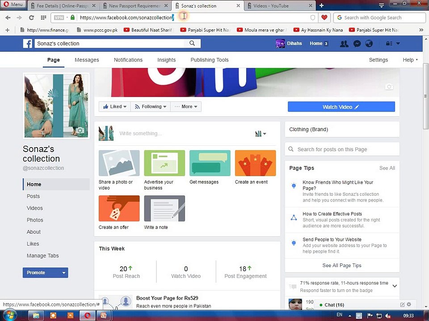
Task: Open the friend requests icon
Action: click(x=344, y=43)
